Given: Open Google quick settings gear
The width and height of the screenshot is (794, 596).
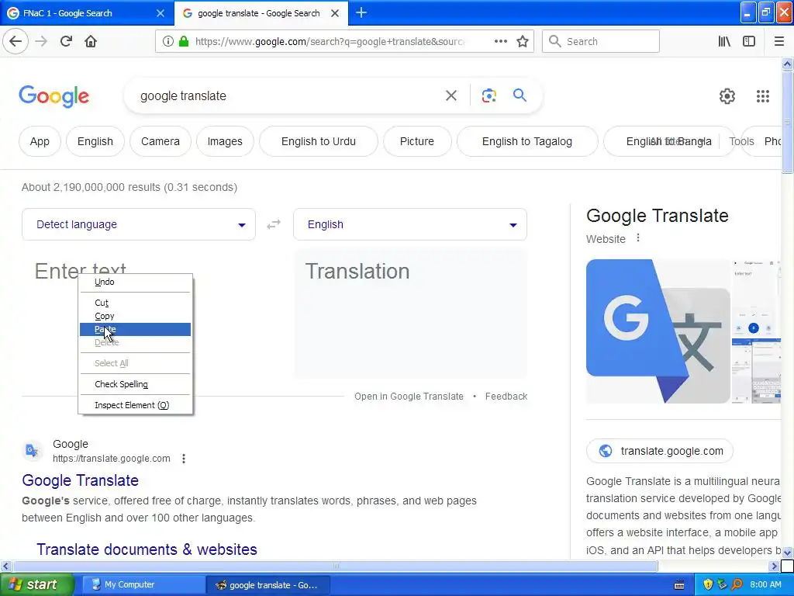Looking at the screenshot, I should pos(727,95).
